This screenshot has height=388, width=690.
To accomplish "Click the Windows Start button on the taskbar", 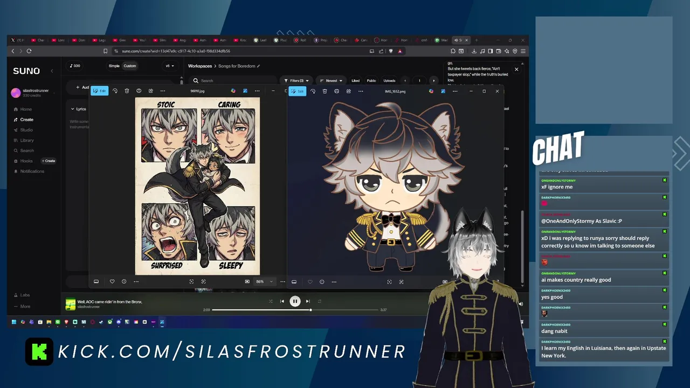I will coord(15,322).
